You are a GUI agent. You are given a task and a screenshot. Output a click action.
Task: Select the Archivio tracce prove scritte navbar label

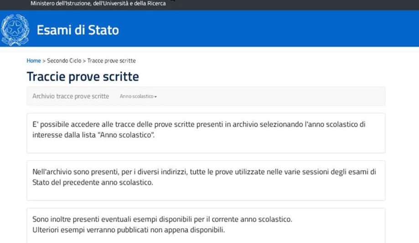tap(71, 96)
